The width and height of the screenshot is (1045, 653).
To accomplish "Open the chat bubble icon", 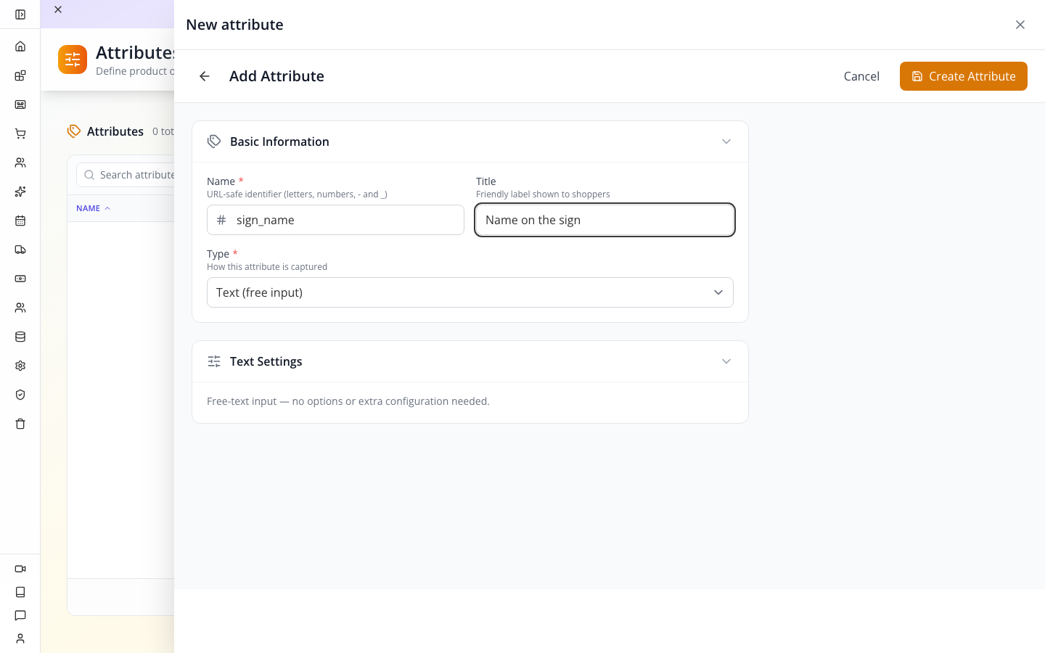I will click(x=20, y=615).
